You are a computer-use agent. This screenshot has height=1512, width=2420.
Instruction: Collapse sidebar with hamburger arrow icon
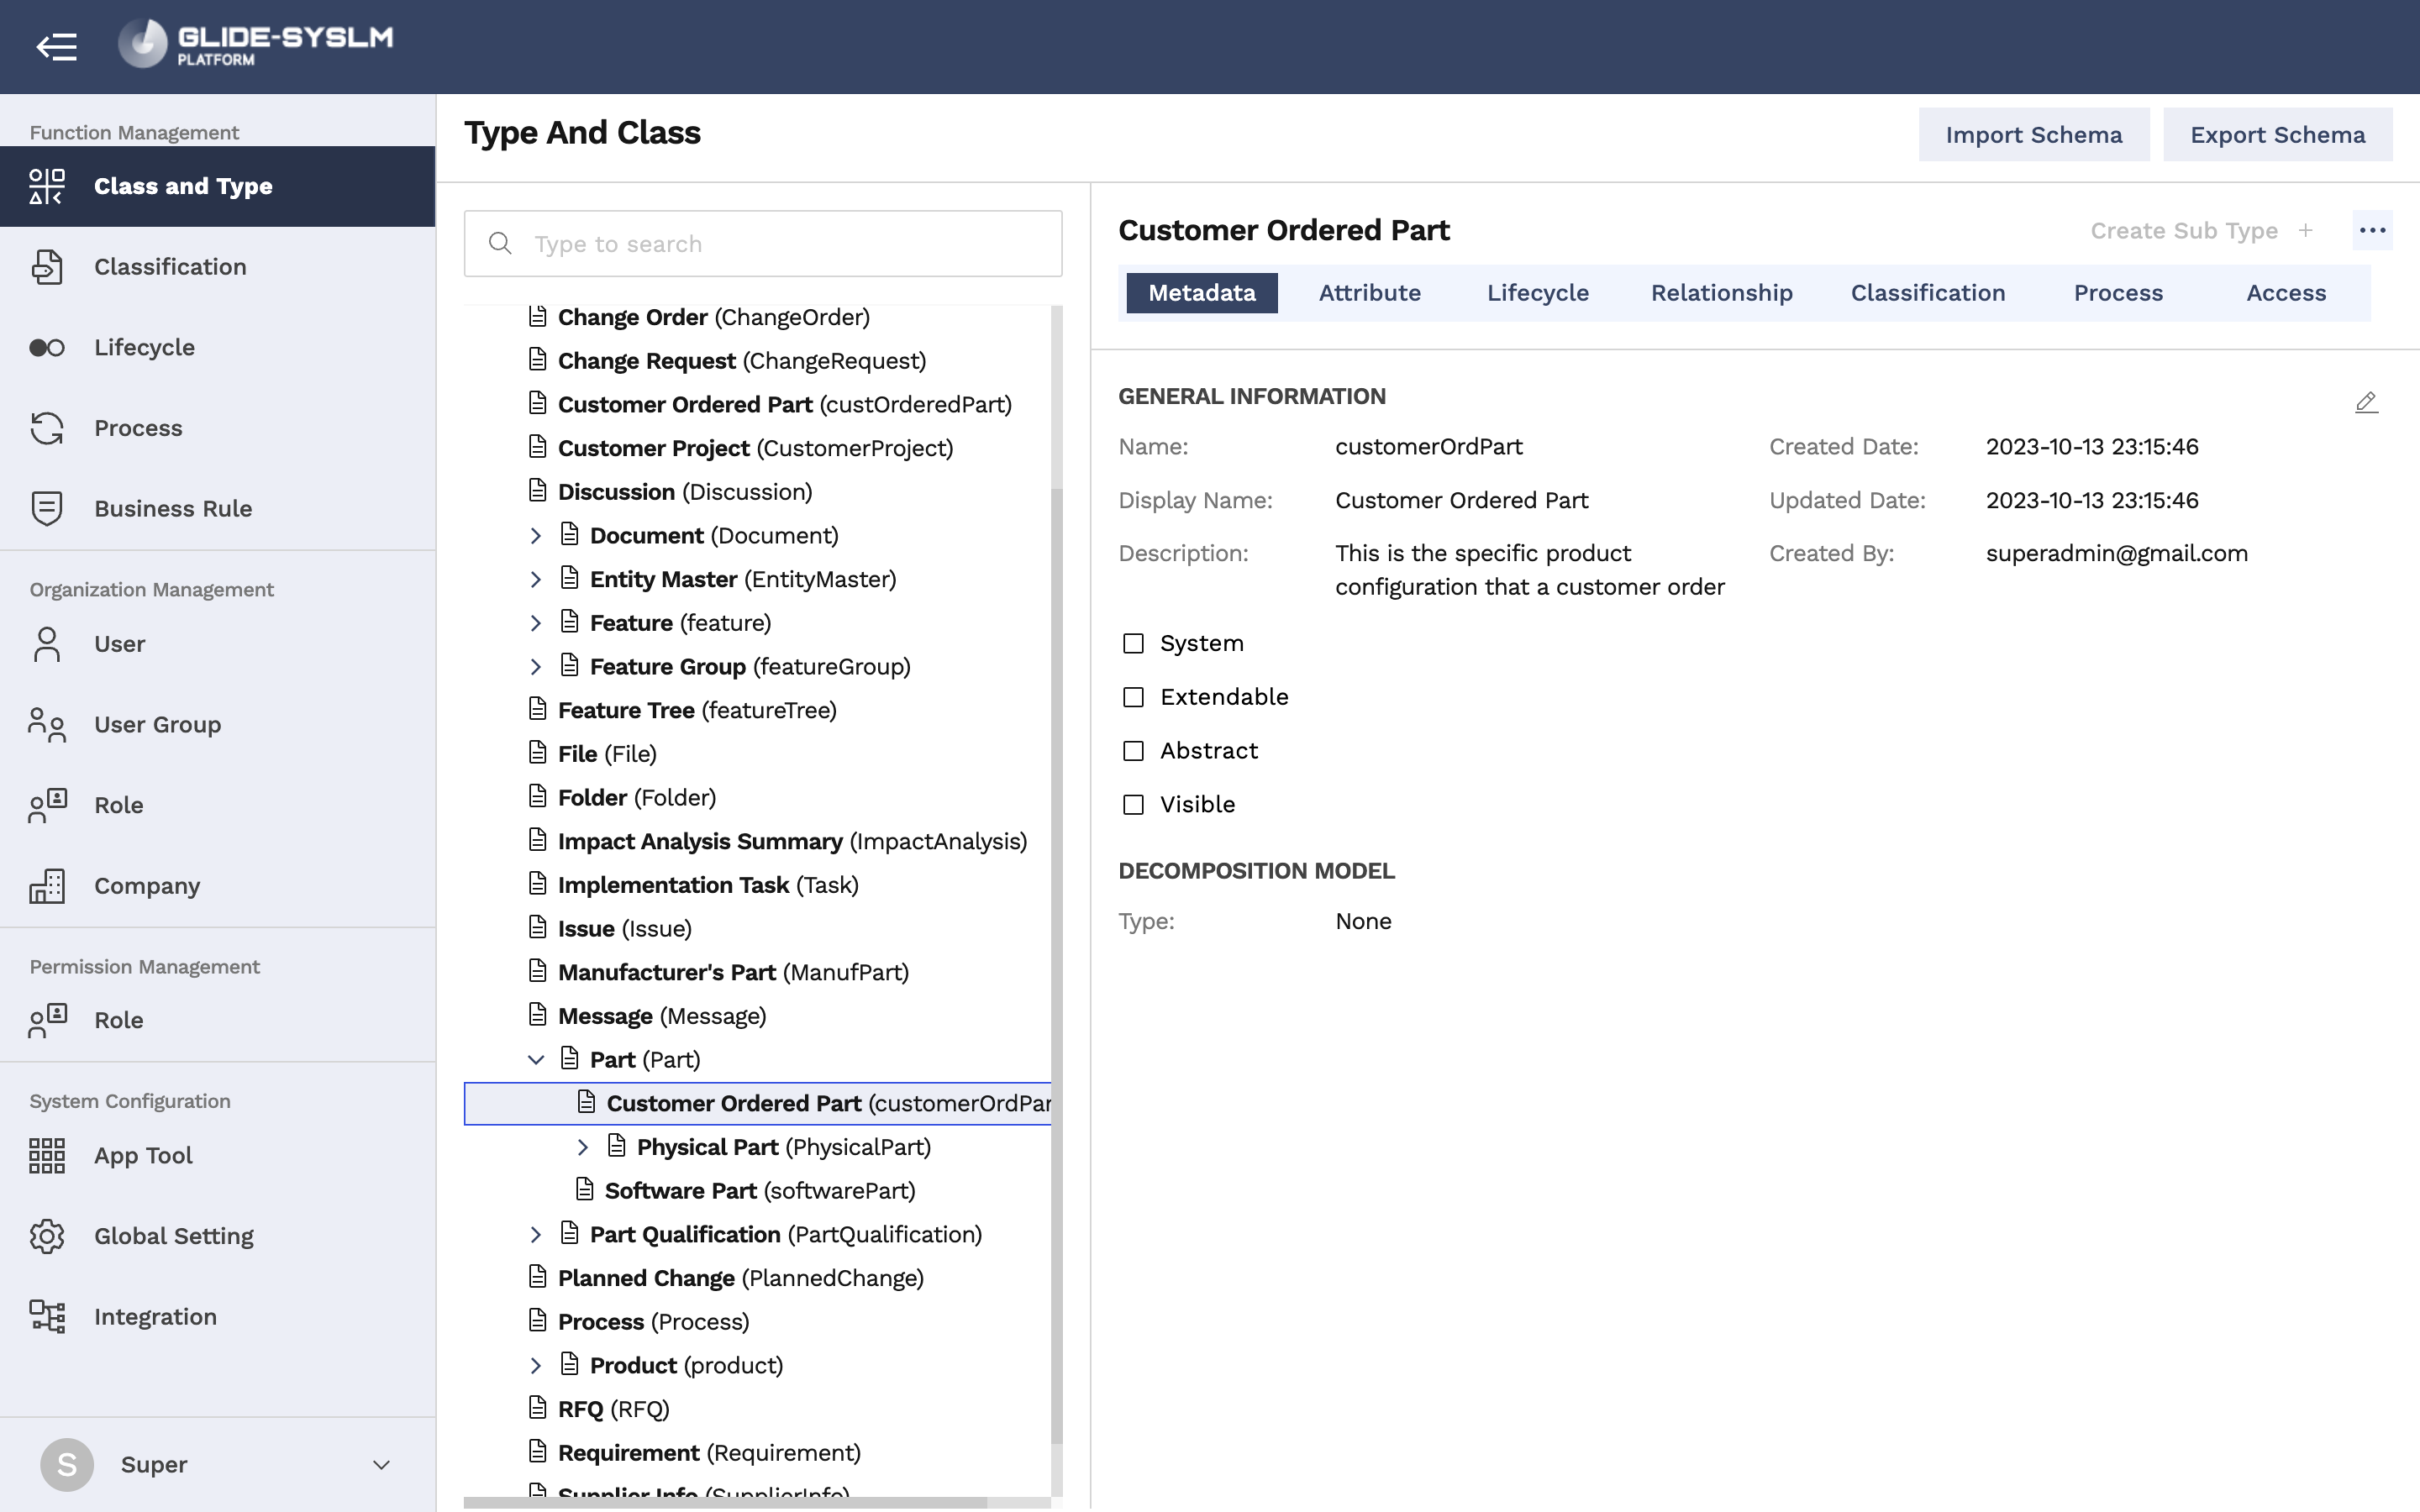tap(56, 46)
